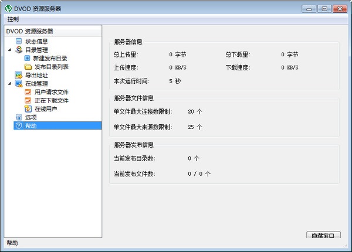Select the highlighted 帮助 tree item

pos(57,125)
